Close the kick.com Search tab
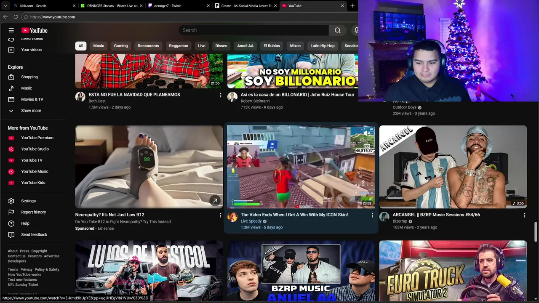This screenshot has width=539, height=303. (x=74, y=6)
